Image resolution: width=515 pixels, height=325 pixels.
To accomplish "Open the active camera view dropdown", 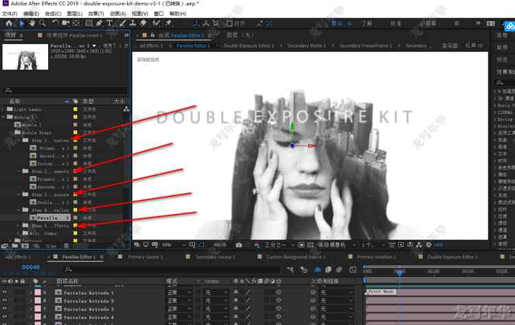I will point(336,245).
